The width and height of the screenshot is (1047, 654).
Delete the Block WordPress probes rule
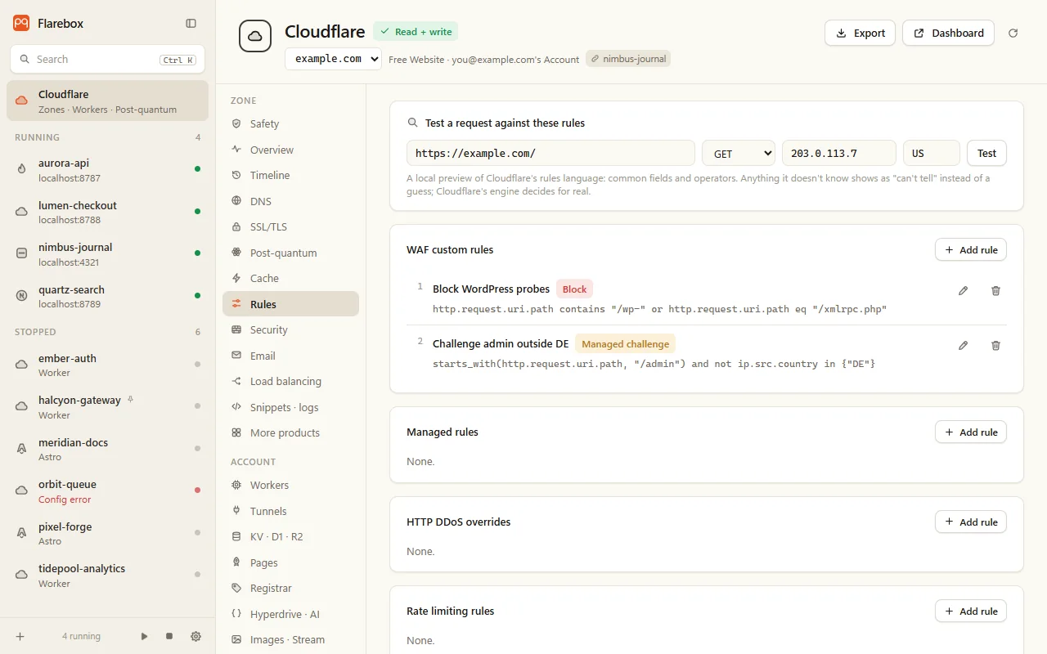(x=995, y=291)
